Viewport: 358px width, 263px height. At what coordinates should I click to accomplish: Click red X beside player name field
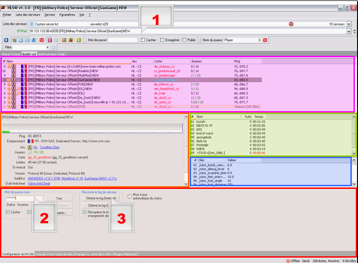point(265,40)
